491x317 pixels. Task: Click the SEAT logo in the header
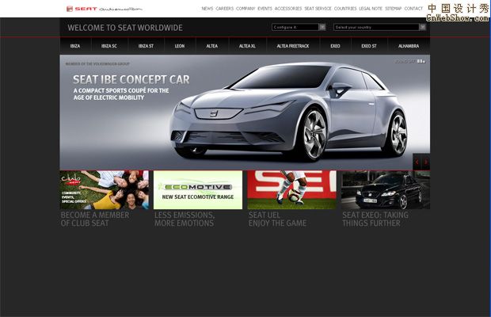click(x=105, y=9)
